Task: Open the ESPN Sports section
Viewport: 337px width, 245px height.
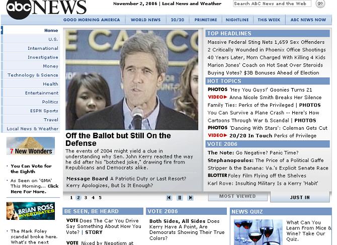Action: (31, 111)
